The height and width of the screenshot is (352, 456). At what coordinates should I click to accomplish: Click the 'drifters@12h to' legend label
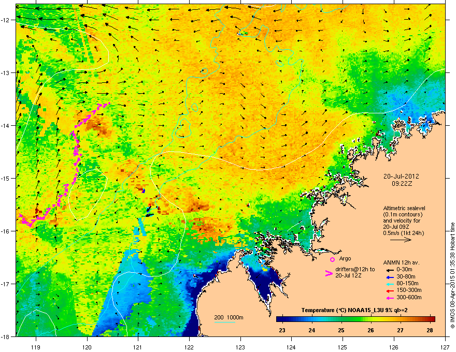point(355,269)
